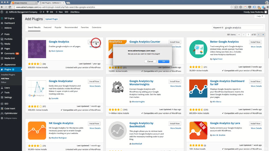
Task: Cancel the install confirmation dialog
Action: (150, 61)
